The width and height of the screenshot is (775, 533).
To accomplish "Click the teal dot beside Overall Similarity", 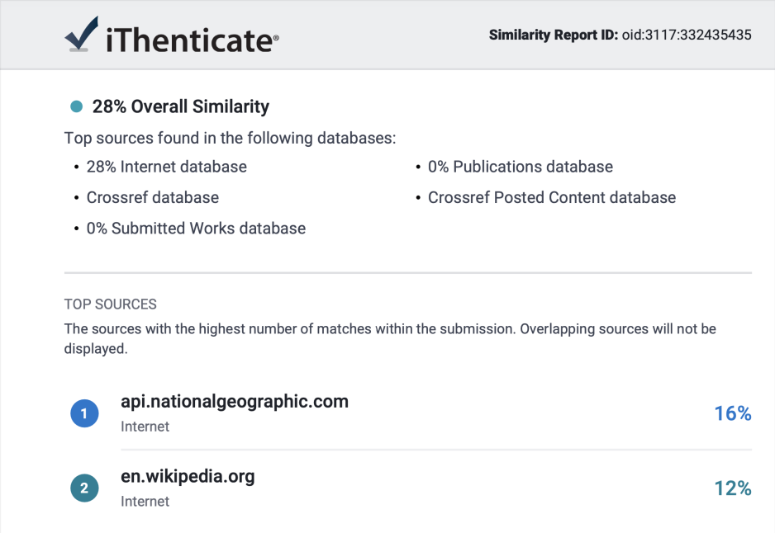I will click(x=77, y=106).
